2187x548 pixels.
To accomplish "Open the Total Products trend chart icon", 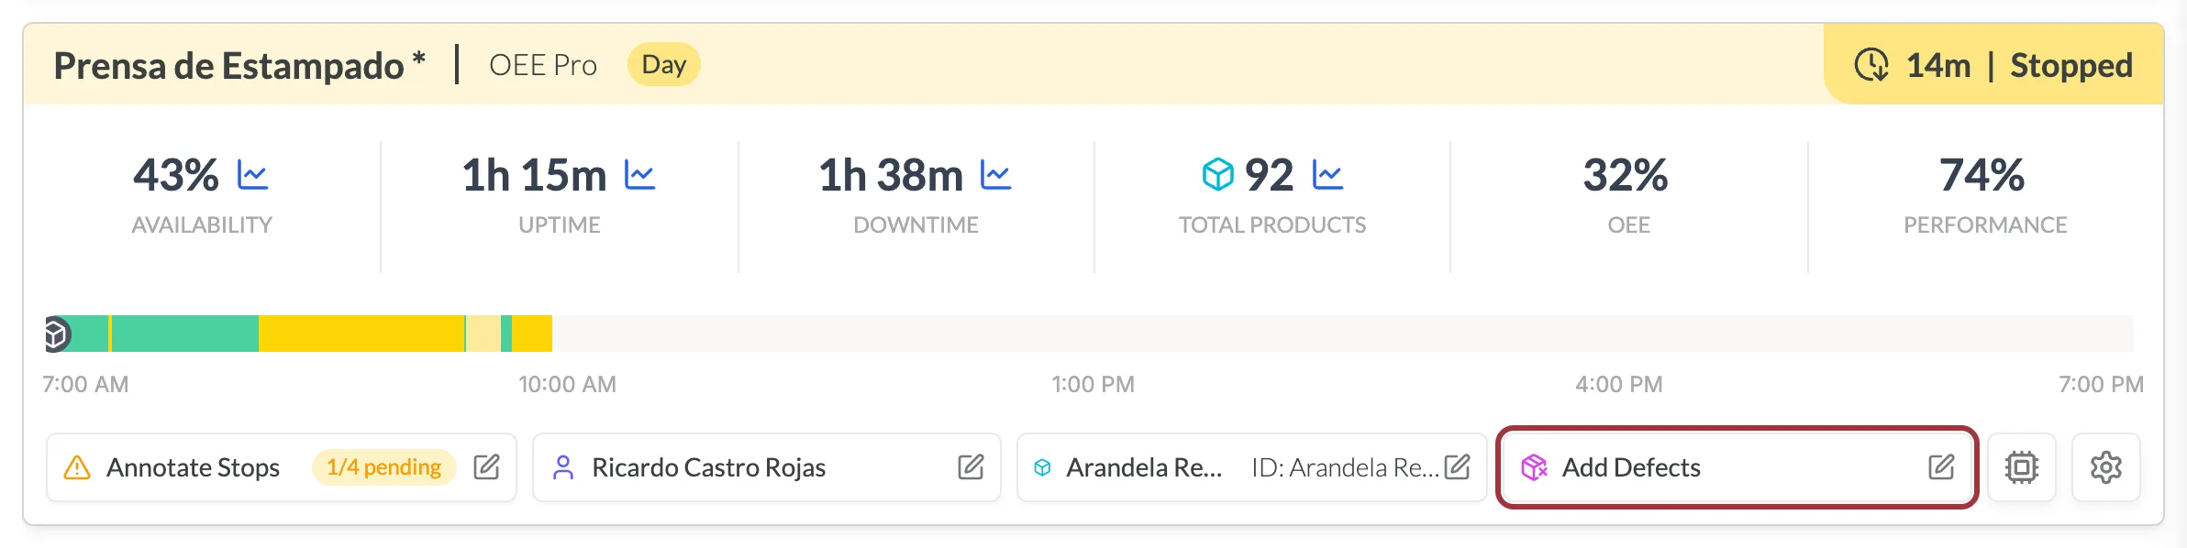I will pos(1327,174).
